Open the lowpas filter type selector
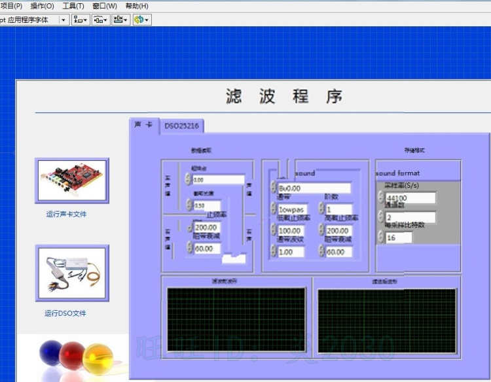 [292, 209]
